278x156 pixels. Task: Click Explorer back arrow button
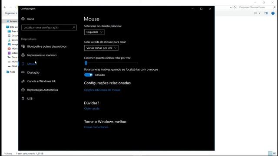(x=5, y=7)
